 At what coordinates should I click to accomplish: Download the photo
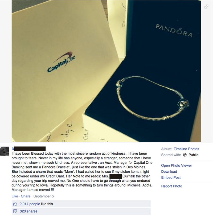click(169, 172)
